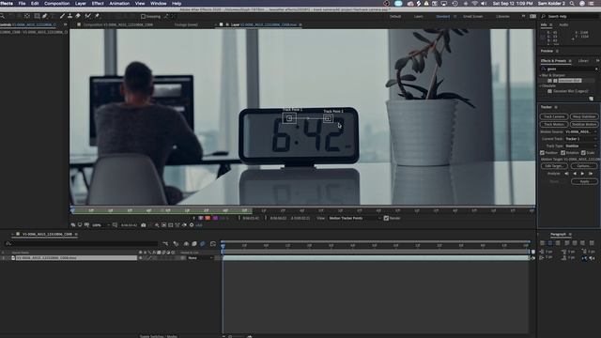The height and width of the screenshot is (338, 601).
Task: Toggle the Scale checkbox in Tracker
Action: [x=583, y=152]
